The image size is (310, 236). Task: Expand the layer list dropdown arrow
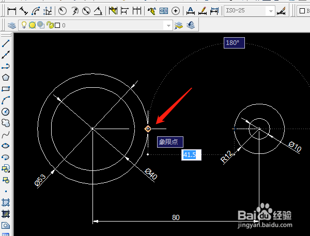[x=168, y=25]
